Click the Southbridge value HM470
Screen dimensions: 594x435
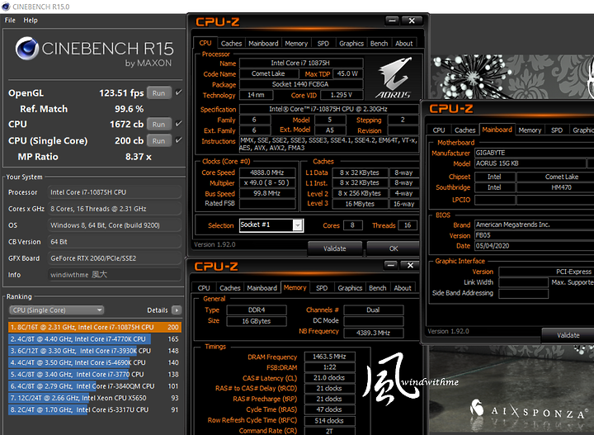555,187
